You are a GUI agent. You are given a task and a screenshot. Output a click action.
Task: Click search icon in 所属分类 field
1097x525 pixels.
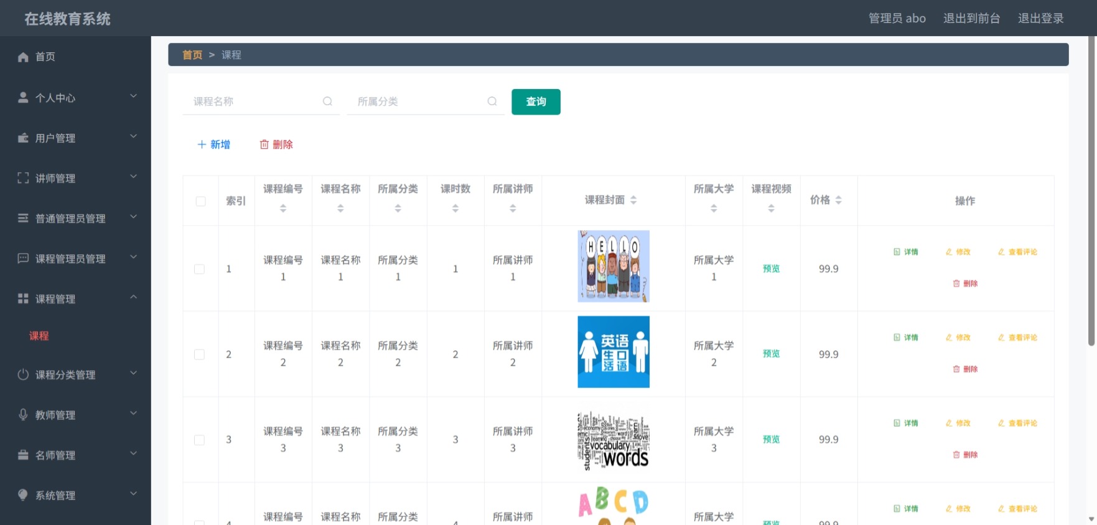tap(492, 101)
